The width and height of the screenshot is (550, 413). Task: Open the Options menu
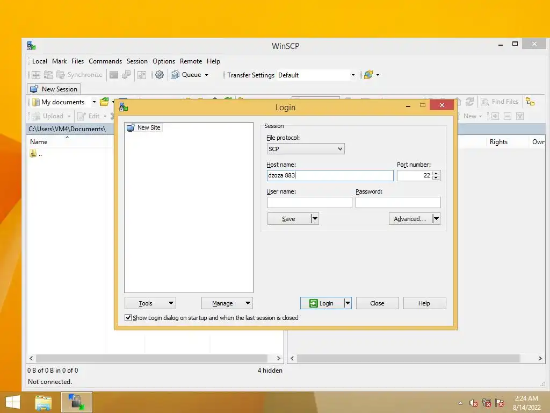[164, 61]
